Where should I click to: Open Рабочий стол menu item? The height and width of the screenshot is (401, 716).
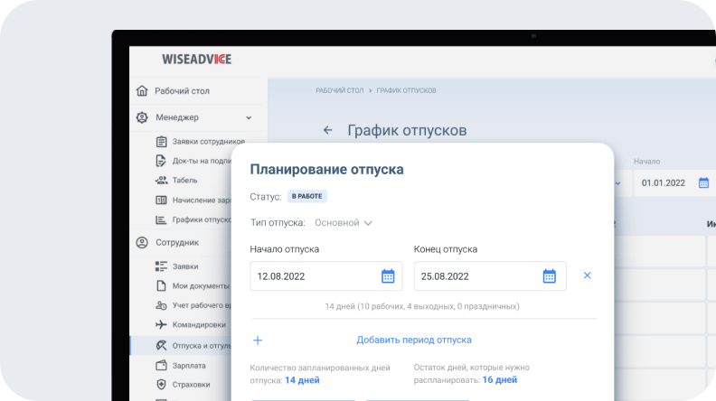(183, 91)
